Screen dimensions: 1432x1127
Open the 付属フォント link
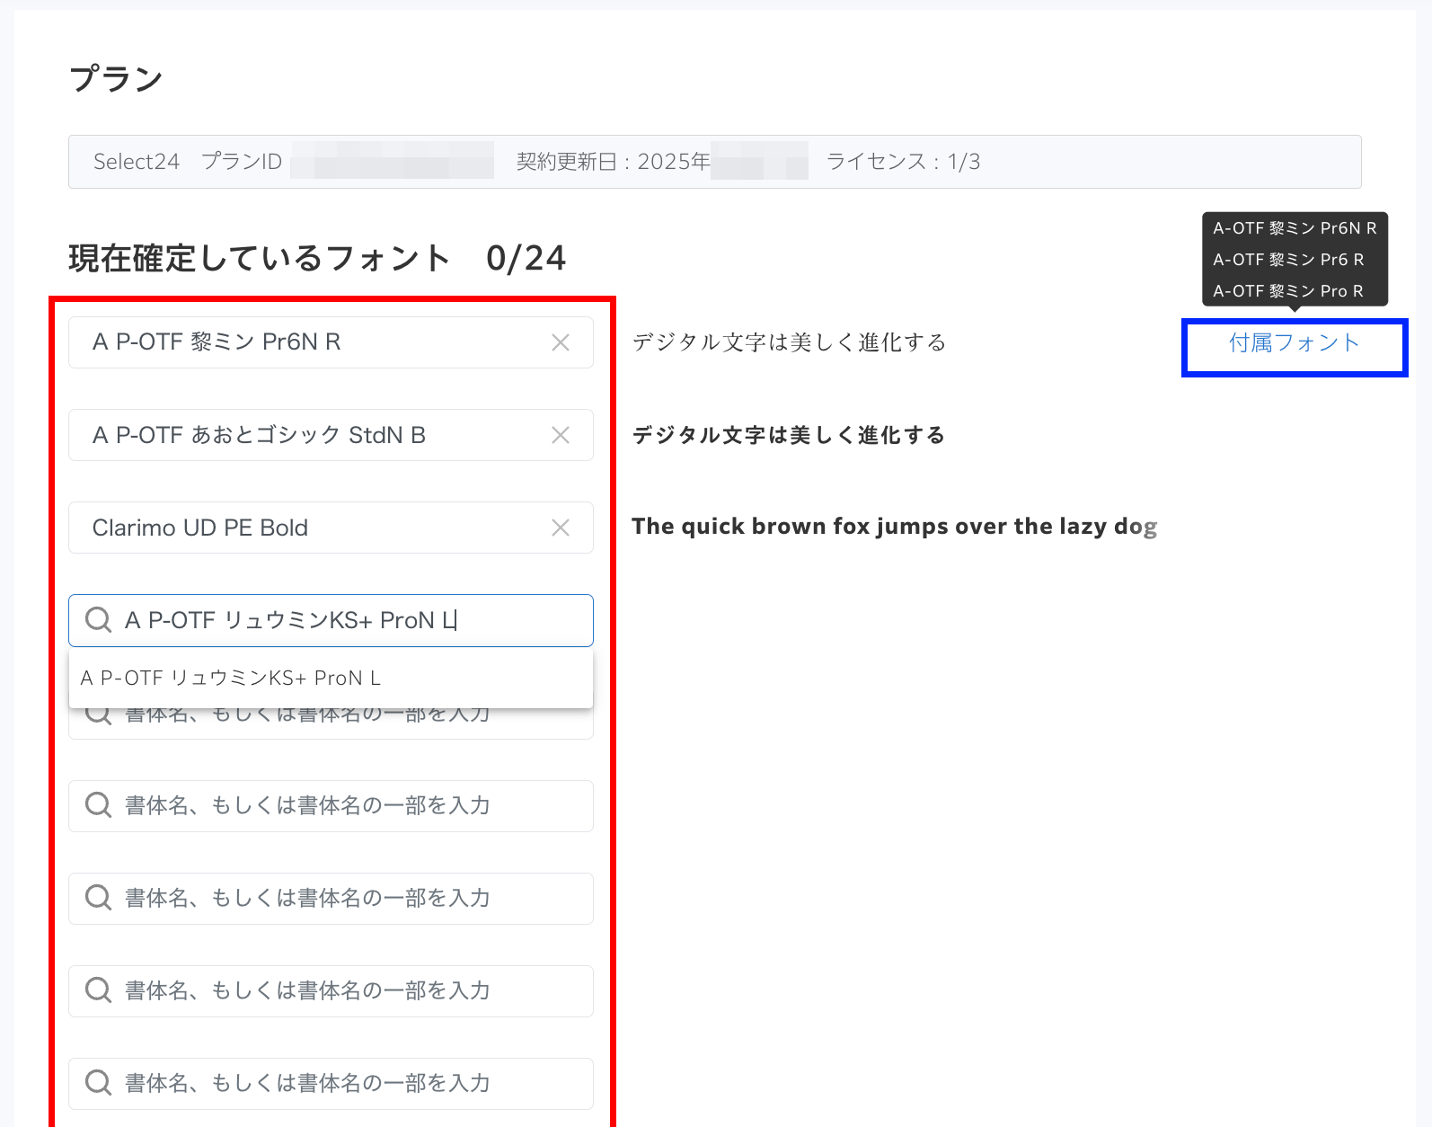tap(1294, 342)
